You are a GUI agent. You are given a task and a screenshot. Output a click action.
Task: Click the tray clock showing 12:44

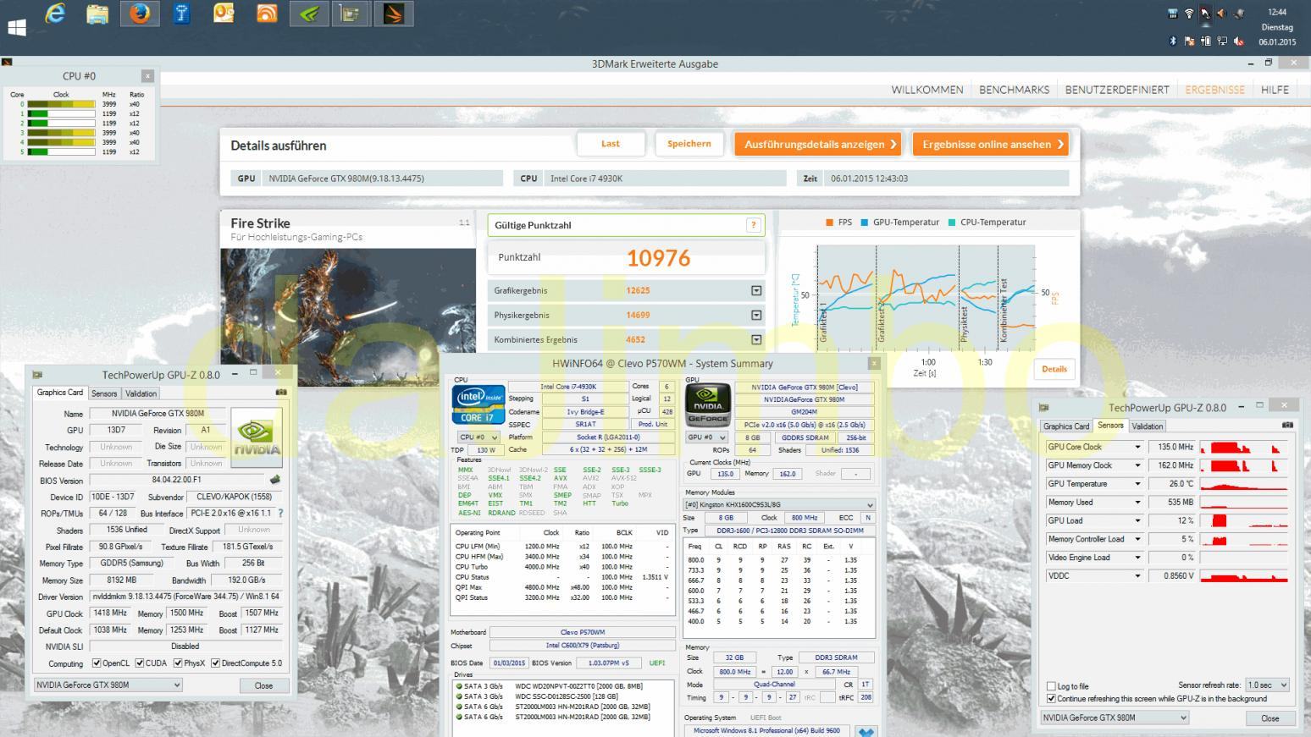point(1276,13)
